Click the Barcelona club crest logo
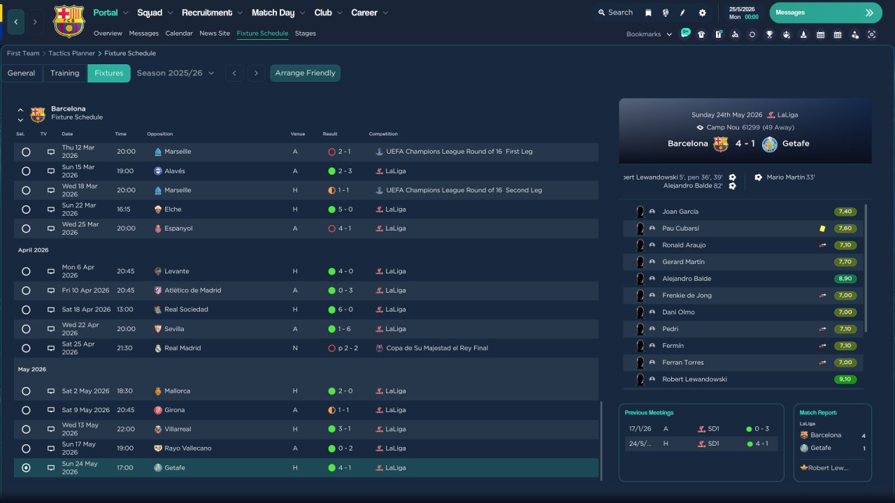The width and height of the screenshot is (895, 503). point(69,21)
